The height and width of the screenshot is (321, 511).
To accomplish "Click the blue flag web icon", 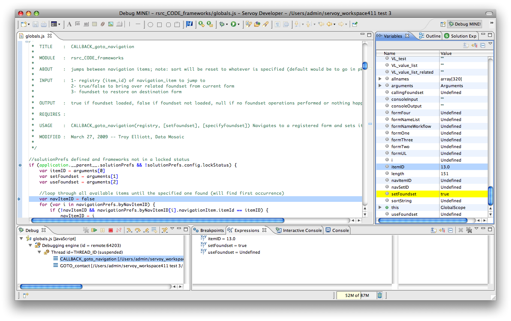I will click(x=190, y=24).
